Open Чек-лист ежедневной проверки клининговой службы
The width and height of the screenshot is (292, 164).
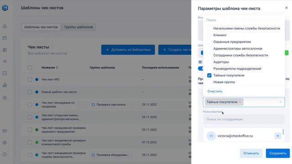pos(63,142)
